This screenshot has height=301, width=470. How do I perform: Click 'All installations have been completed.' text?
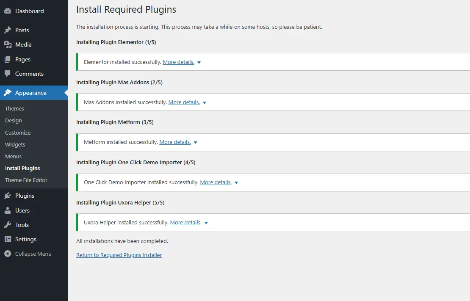point(122,241)
